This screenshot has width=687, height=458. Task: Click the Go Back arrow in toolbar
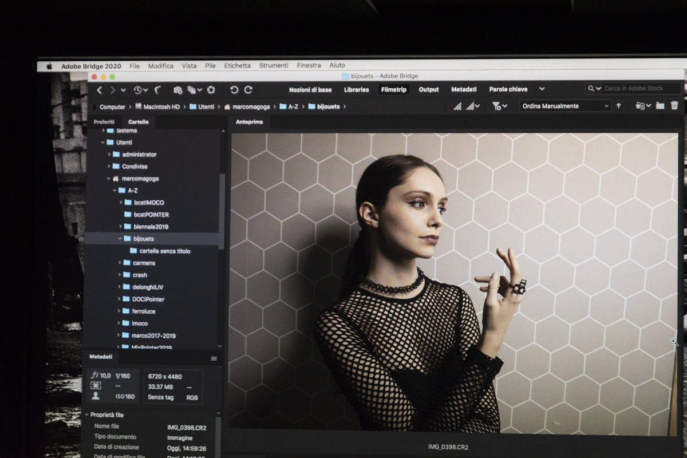coord(100,90)
